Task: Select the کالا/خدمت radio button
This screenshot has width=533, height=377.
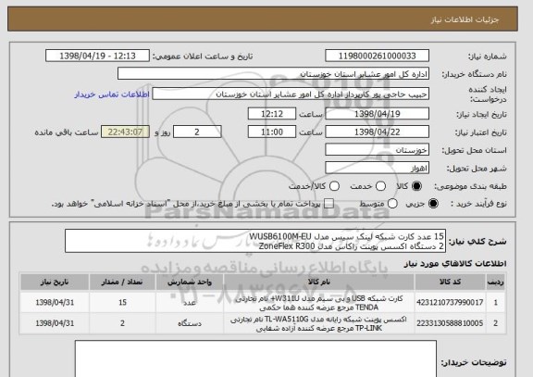Action: pos(334,186)
